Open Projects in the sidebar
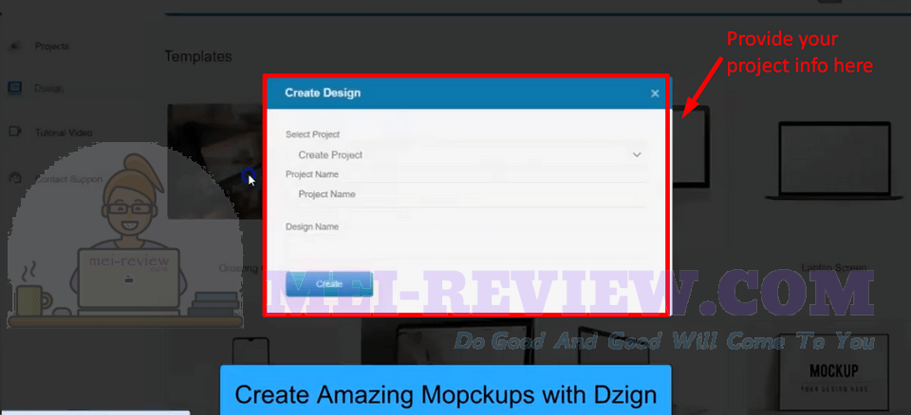Image resolution: width=911 pixels, height=415 pixels. pyautogui.click(x=51, y=45)
